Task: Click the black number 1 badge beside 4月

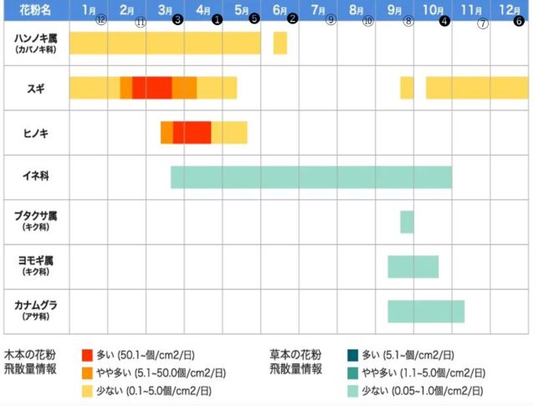Action: coord(217,20)
